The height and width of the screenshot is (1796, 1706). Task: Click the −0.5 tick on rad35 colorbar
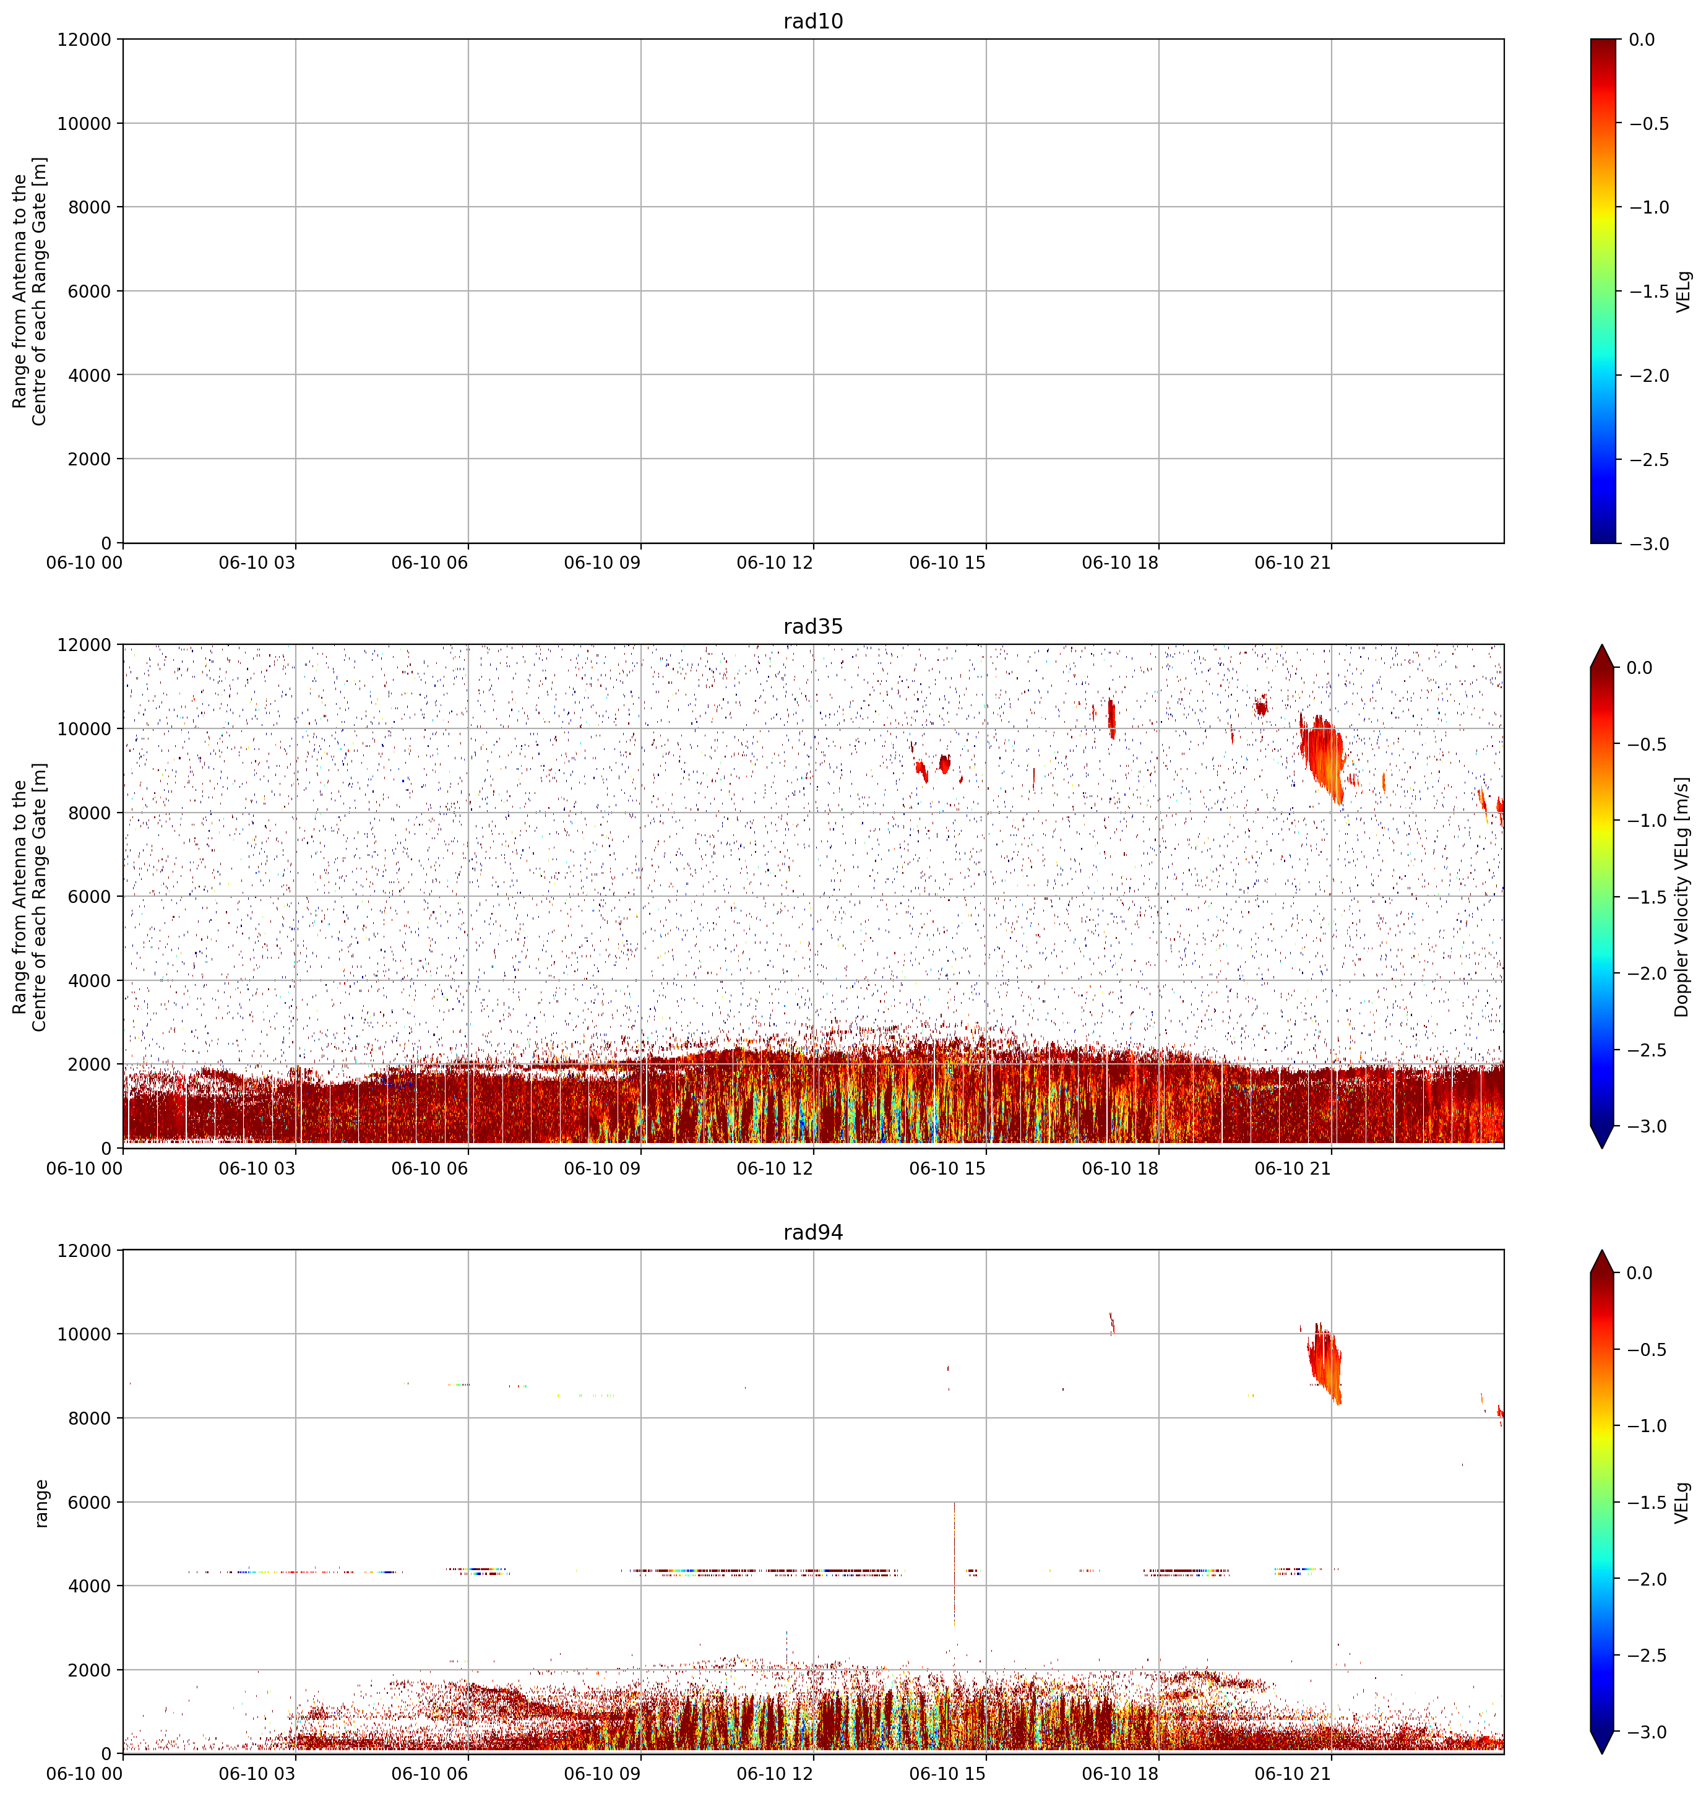pyautogui.click(x=1648, y=744)
